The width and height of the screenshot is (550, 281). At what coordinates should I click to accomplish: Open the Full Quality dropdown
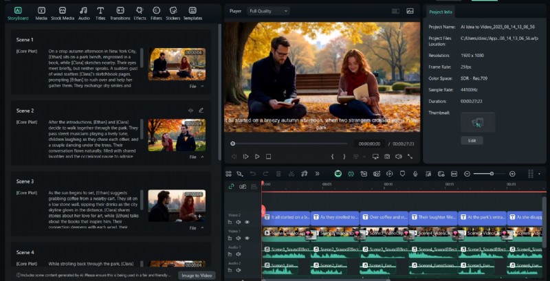pyautogui.click(x=268, y=11)
